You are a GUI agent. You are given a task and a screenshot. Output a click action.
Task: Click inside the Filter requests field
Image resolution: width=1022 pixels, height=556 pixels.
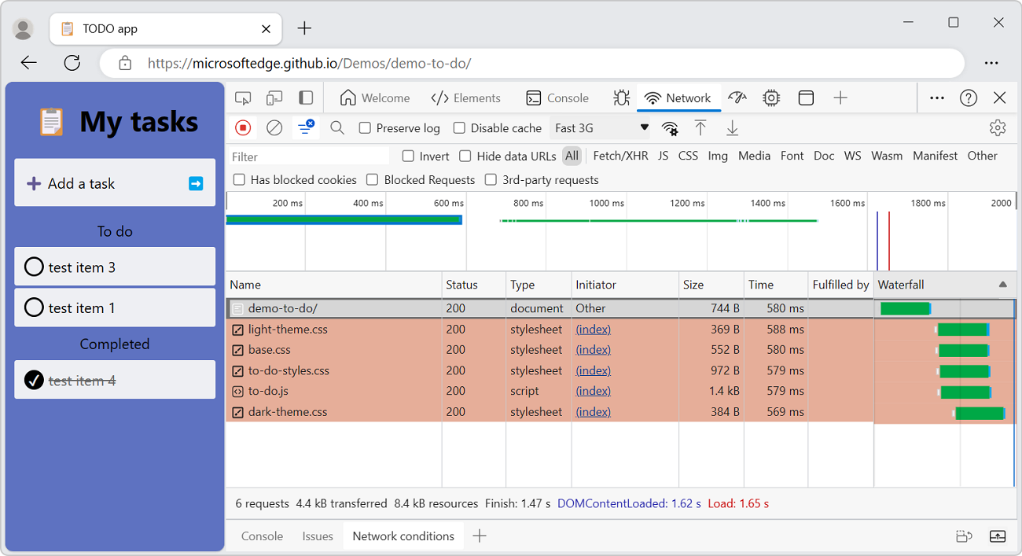[x=307, y=156]
